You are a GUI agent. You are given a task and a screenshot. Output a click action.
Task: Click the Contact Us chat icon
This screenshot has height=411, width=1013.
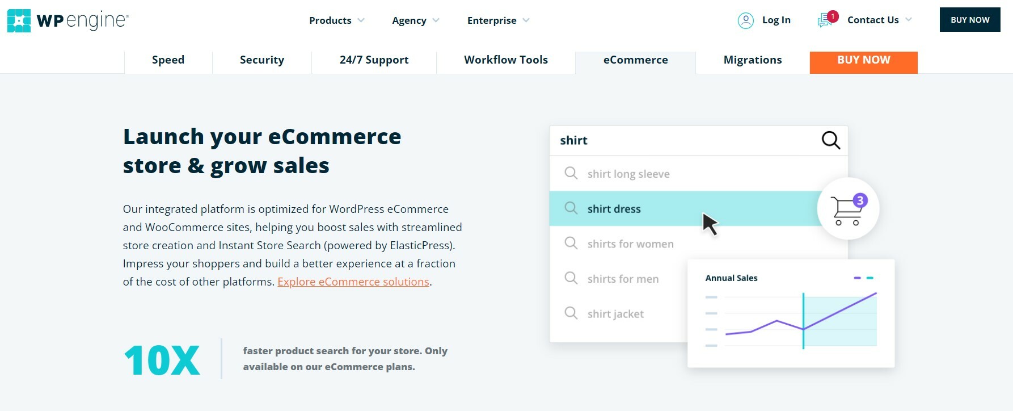click(825, 20)
